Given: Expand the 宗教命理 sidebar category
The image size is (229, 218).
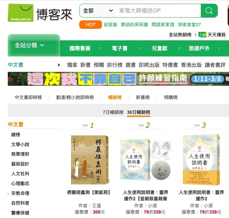Looking at the screenshot, I should pos(20,193).
